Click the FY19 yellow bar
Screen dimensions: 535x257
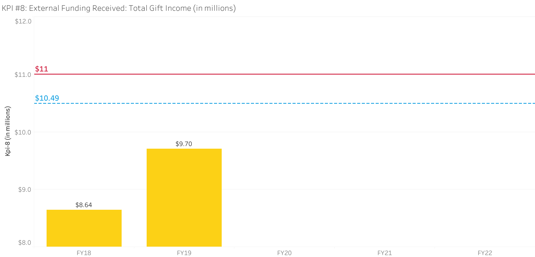[184, 197]
